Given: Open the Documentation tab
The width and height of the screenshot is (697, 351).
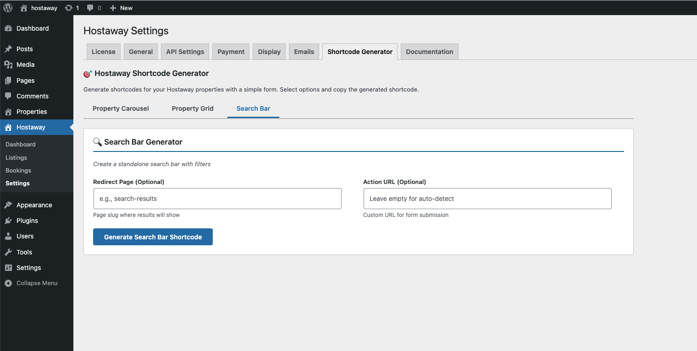Looking at the screenshot, I should pos(429,51).
